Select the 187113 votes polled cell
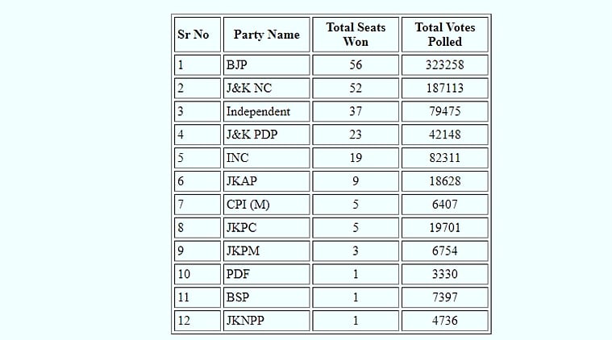The width and height of the screenshot is (612, 340). [445, 89]
